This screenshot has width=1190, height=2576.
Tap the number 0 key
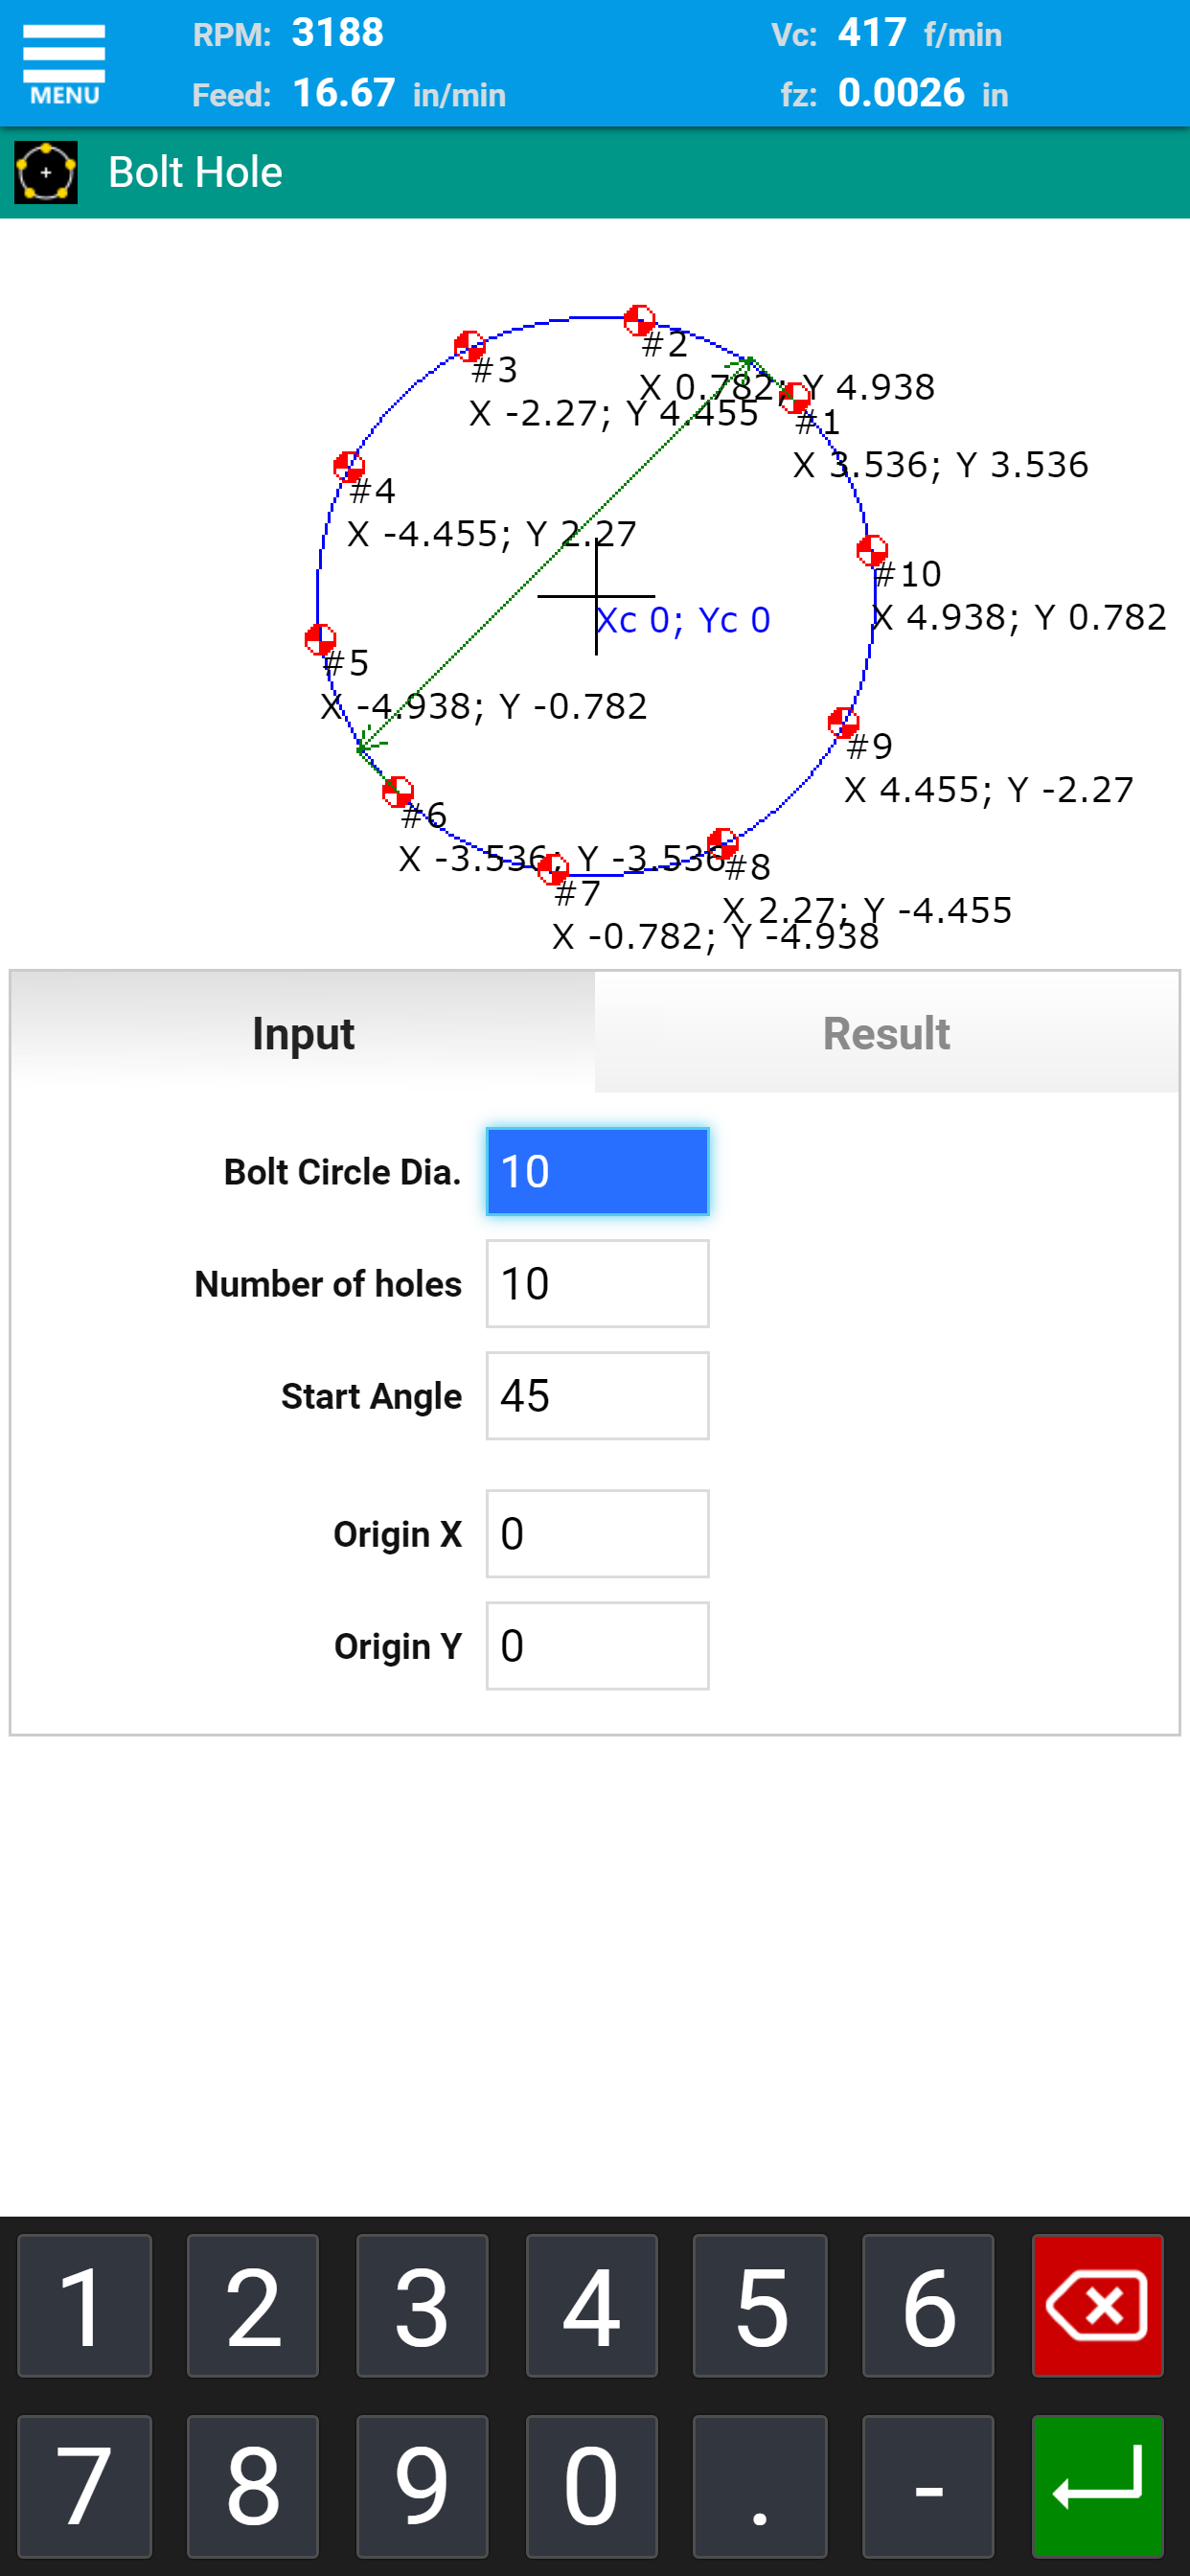[591, 2485]
